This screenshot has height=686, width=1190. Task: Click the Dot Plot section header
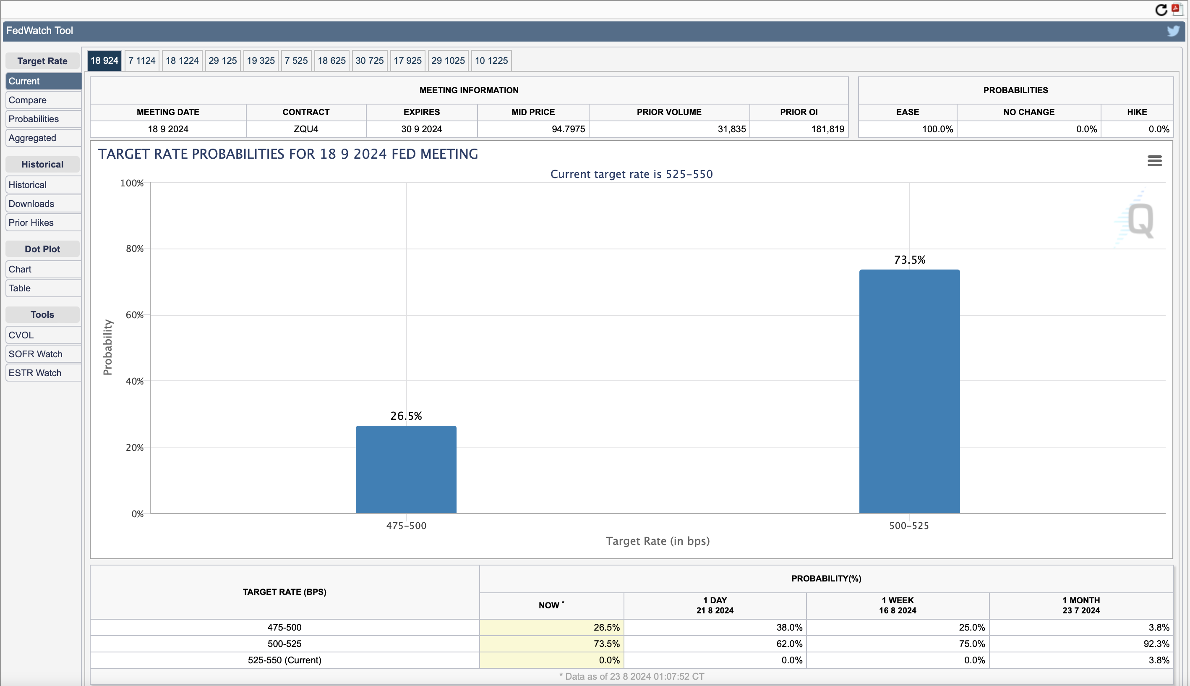pos(42,249)
